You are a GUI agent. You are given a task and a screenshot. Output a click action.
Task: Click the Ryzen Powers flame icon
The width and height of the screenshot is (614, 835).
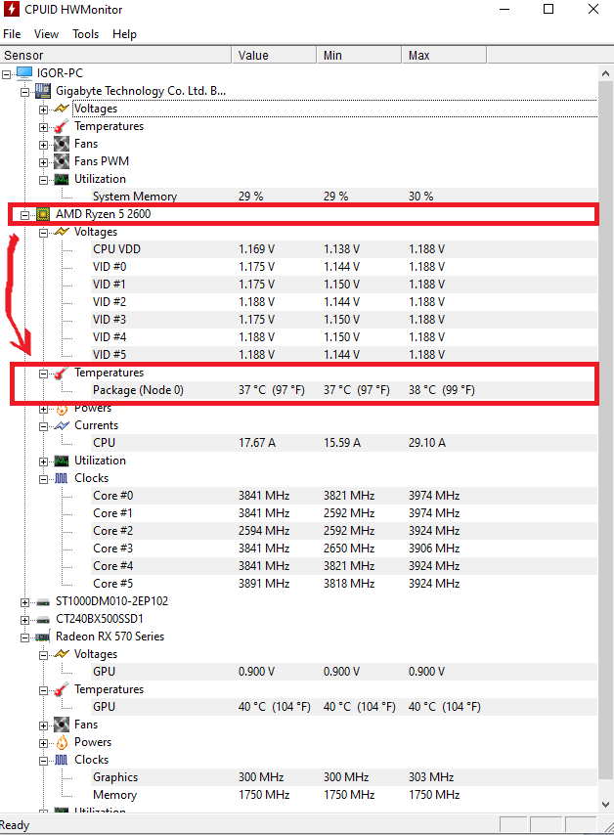point(62,409)
